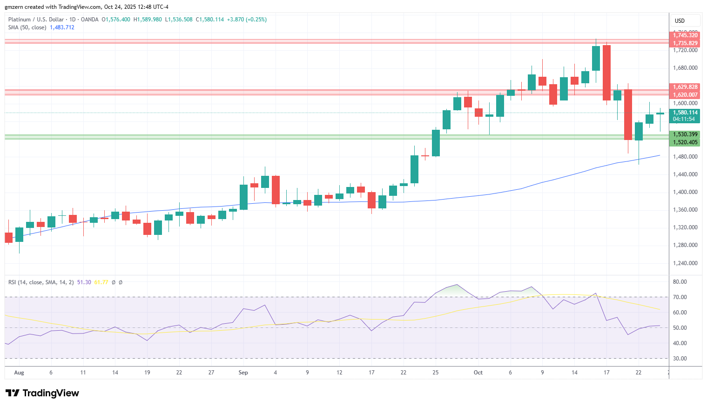Image resolution: width=707 pixels, height=407 pixels.
Task: Click the 1,240.000 price scale label
Action: coord(685,263)
